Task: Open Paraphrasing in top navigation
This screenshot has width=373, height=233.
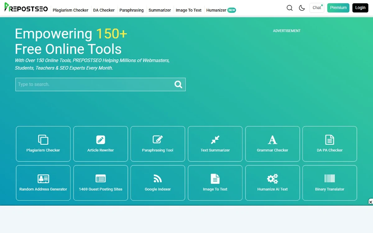Action: 131,10
